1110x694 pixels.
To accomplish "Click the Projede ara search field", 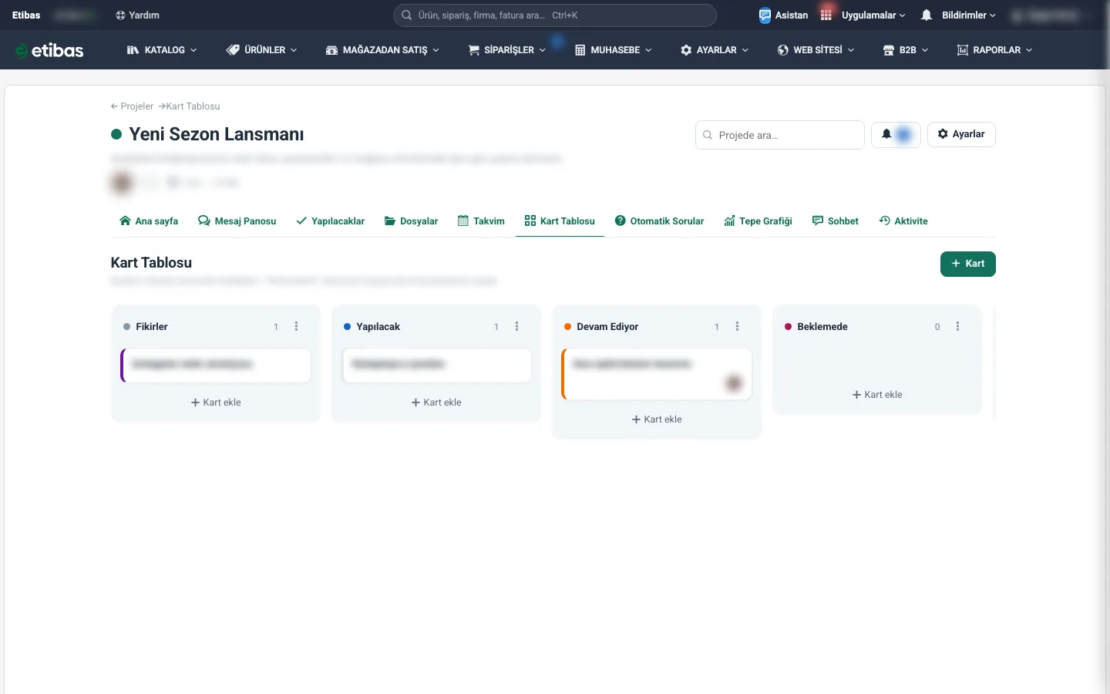I will (x=780, y=135).
